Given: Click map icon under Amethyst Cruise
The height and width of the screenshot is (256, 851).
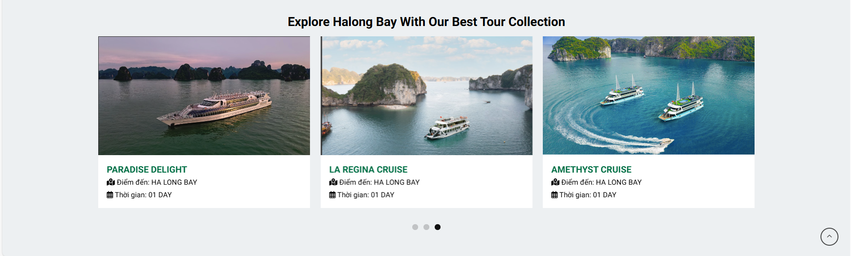Looking at the screenshot, I should [x=555, y=182].
